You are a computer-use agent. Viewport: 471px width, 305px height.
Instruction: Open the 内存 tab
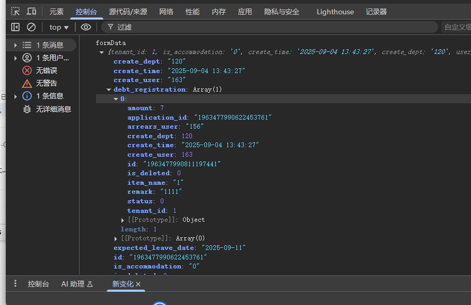tap(219, 12)
